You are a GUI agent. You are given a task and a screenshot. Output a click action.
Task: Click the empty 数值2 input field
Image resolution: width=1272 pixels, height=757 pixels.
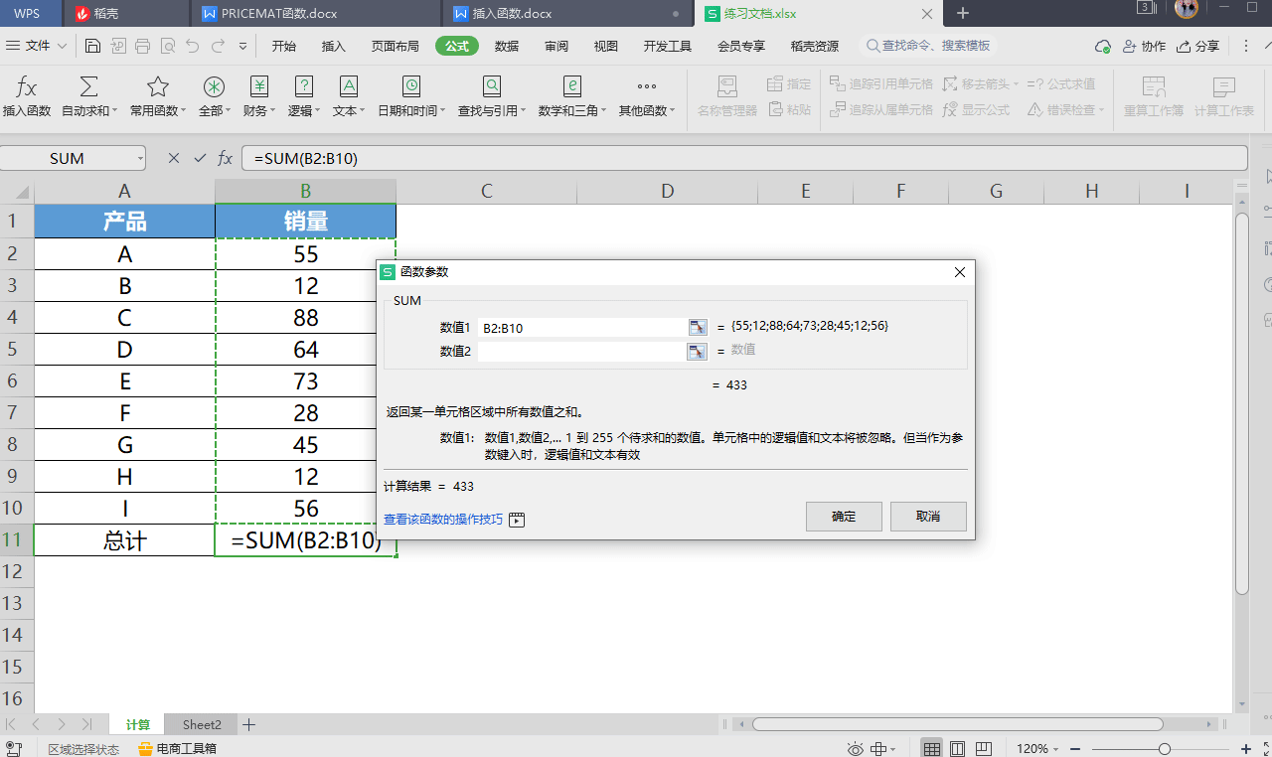[x=582, y=351]
